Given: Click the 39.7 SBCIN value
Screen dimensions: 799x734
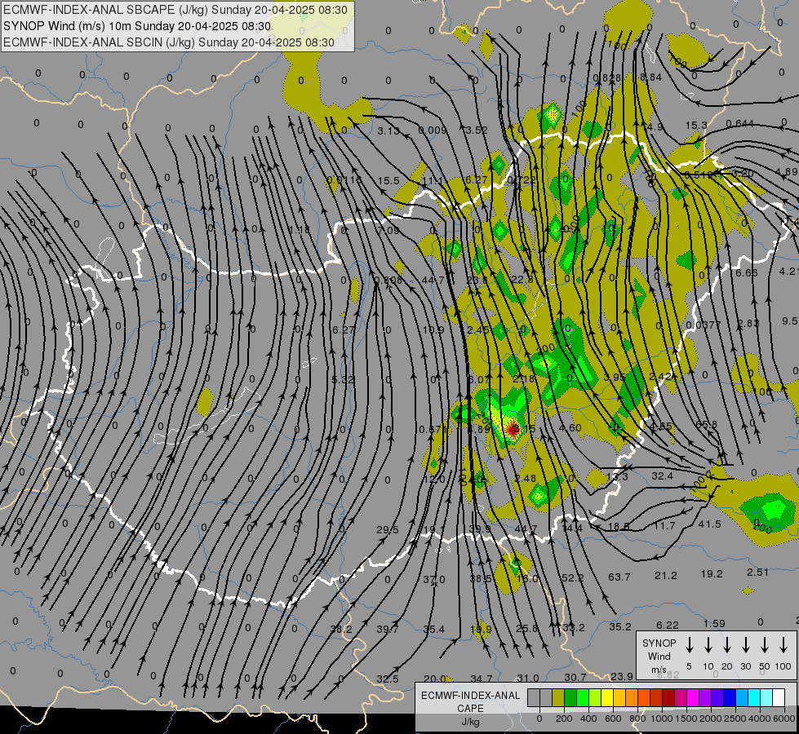Looking at the screenshot, I should pos(388,630).
